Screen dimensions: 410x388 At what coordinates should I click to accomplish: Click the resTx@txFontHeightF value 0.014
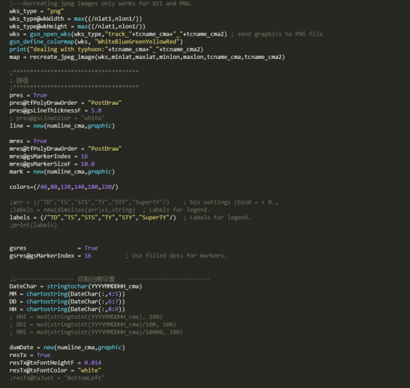(x=92, y=362)
